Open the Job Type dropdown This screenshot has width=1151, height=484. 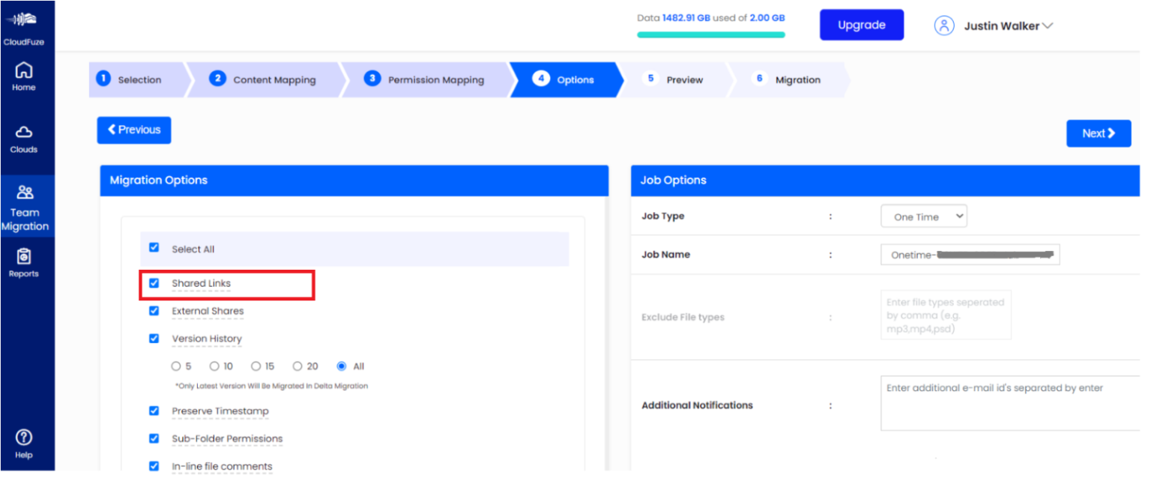coord(924,217)
